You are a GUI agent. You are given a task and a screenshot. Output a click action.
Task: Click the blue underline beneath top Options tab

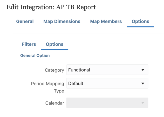click(x=140, y=27)
